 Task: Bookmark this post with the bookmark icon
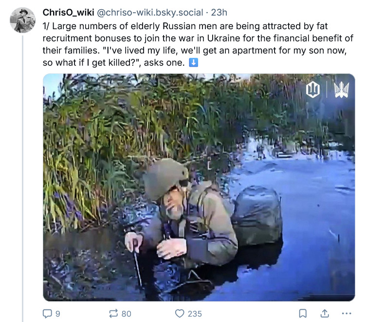pyautogui.click(x=302, y=314)
